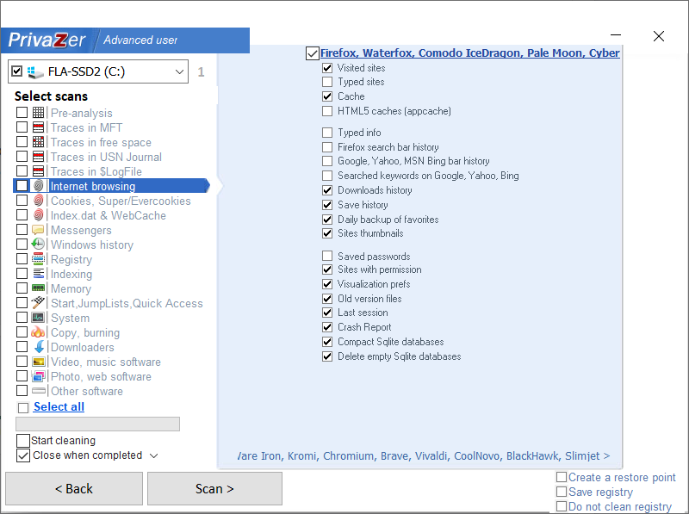Image resolution: width=689 pixels, height=514 pixels.
Task: Uncheck the Firefox browser group checkbox
Action: click(x=313, y=53)
